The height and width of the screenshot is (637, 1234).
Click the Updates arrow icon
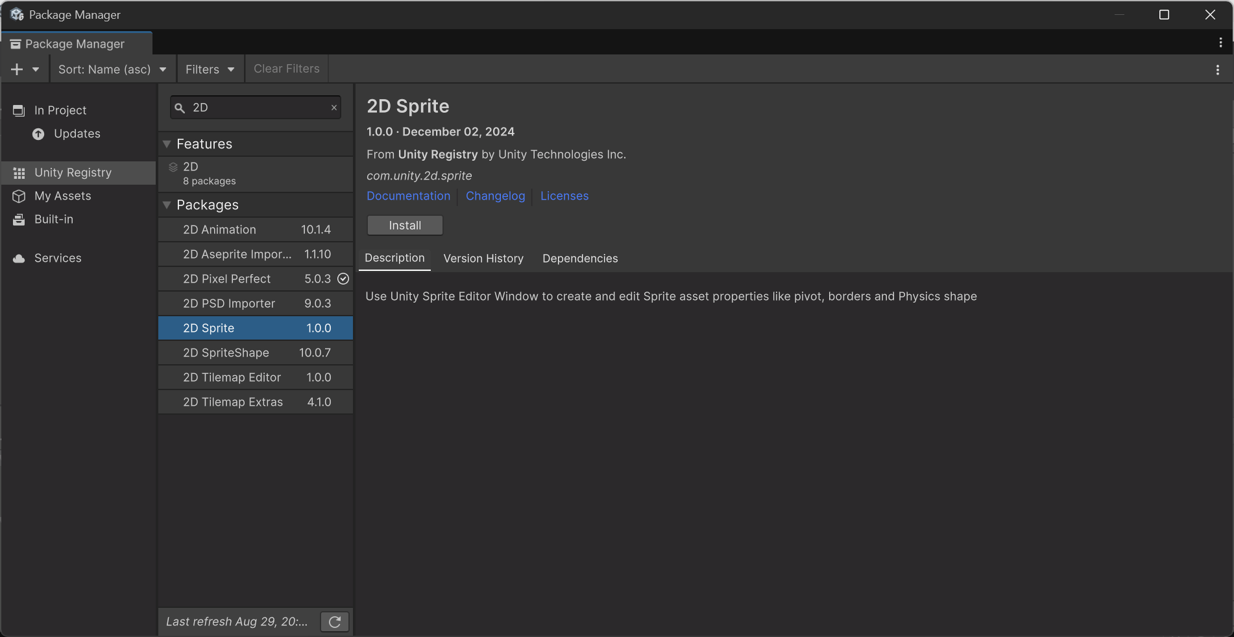38,134
